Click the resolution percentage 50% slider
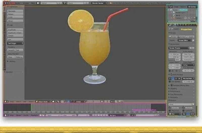The width and height of the screenshot is (202, 133). [175, 59]
